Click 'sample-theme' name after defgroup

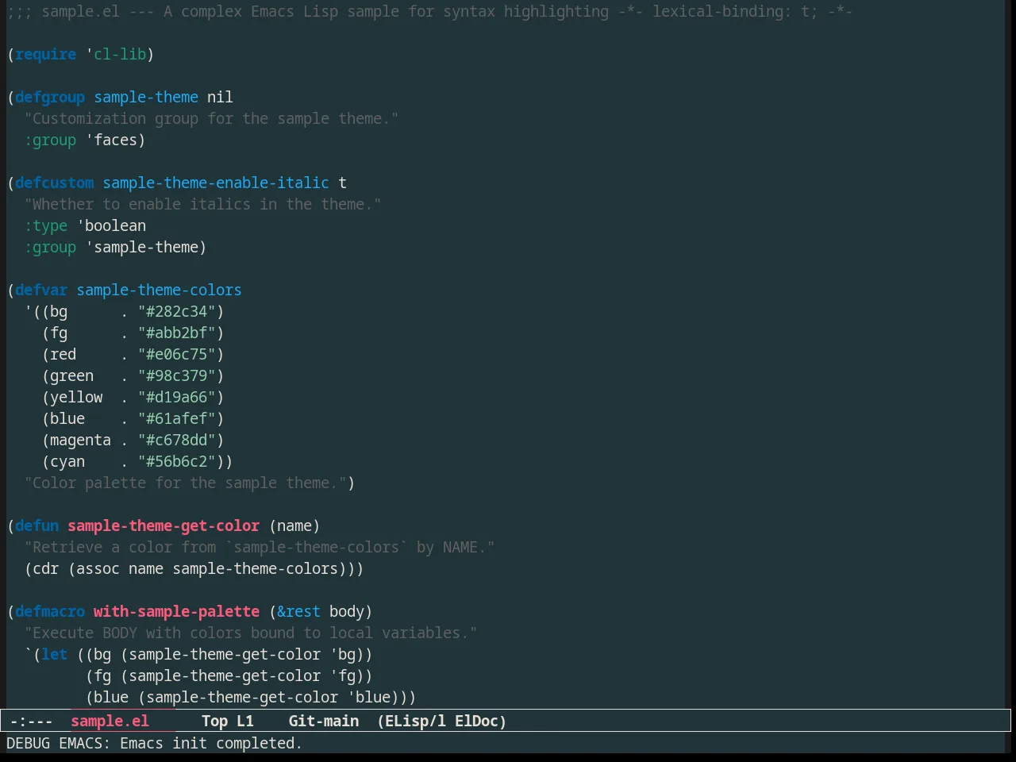tap(146, 97)
